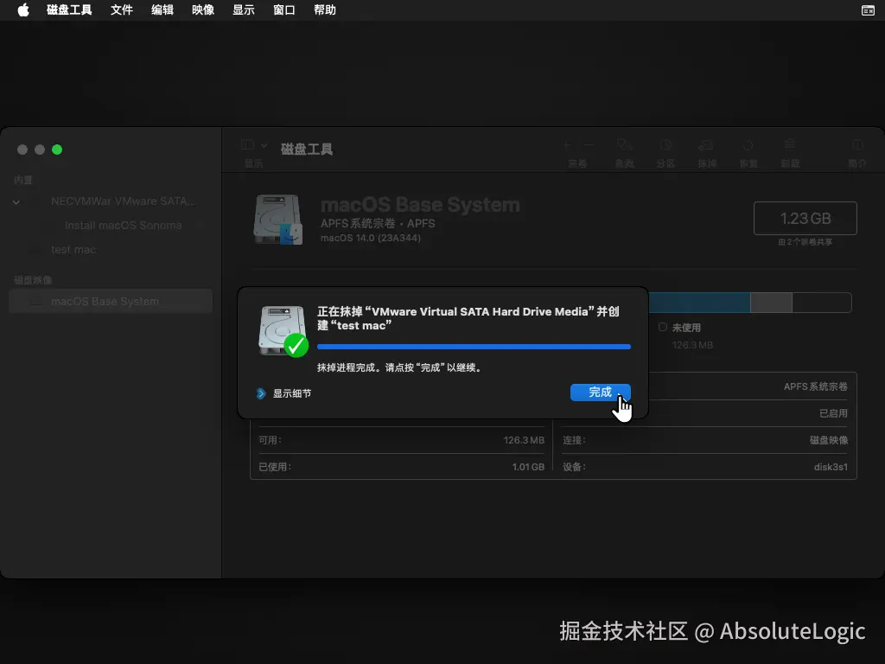Click the gray segment of storage bar
Viewport: 885px width, 664px height.
[x=771, y=303]
